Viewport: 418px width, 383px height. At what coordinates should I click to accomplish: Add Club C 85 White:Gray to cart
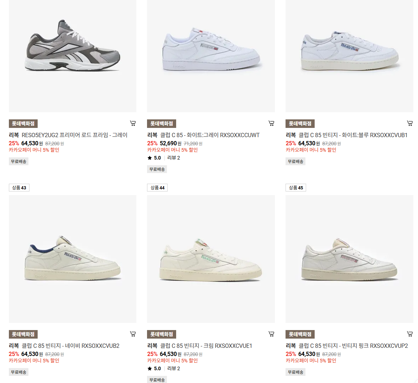click(271, 123)
